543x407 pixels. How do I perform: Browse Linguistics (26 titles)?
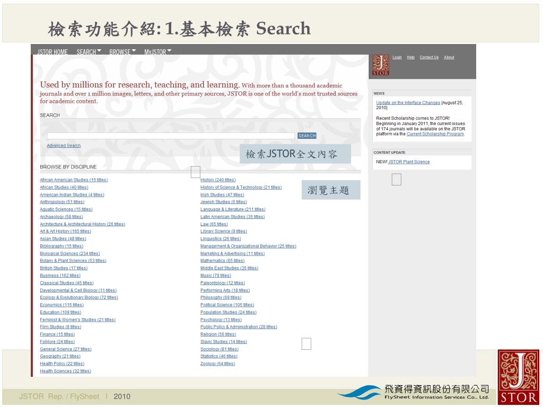pos(221,239)
